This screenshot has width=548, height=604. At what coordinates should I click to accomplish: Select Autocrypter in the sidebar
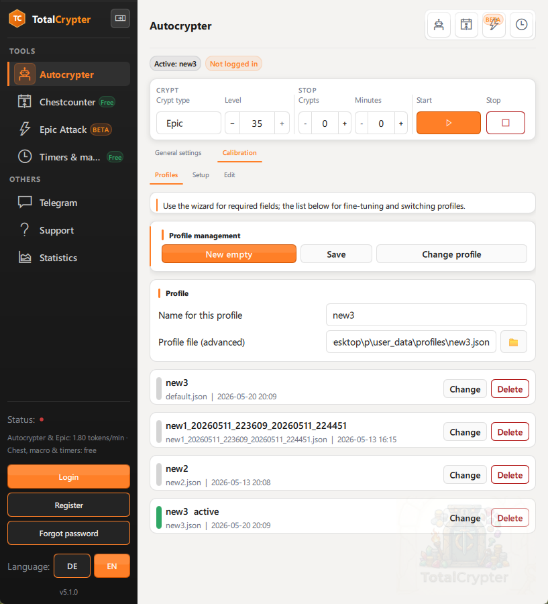coord(69,74)
